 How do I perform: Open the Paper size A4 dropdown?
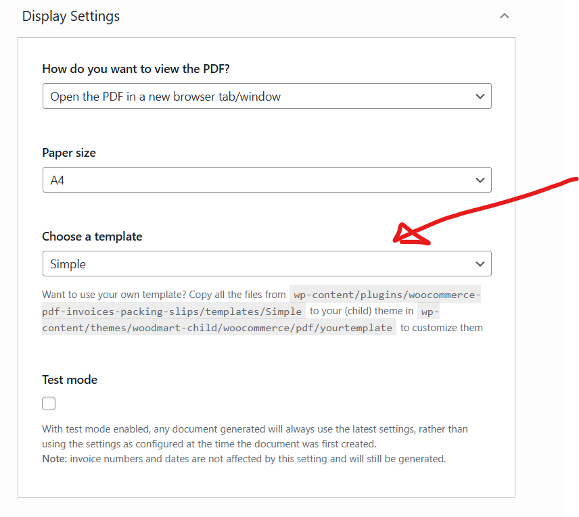pos(267,180)
